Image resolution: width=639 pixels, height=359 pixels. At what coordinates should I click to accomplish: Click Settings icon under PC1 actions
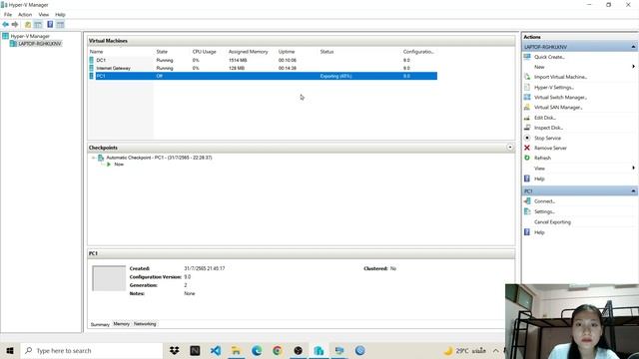pos(527,211)
